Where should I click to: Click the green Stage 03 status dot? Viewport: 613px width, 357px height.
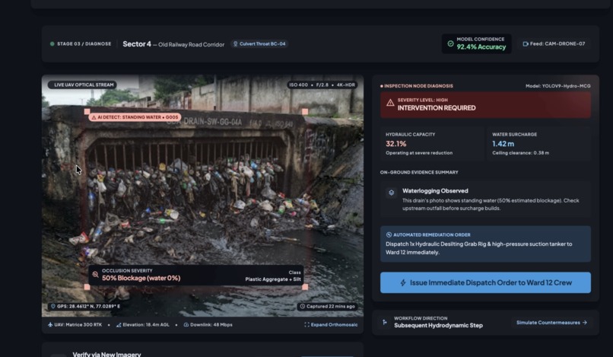pyautogui.click(x=52, y=44)
